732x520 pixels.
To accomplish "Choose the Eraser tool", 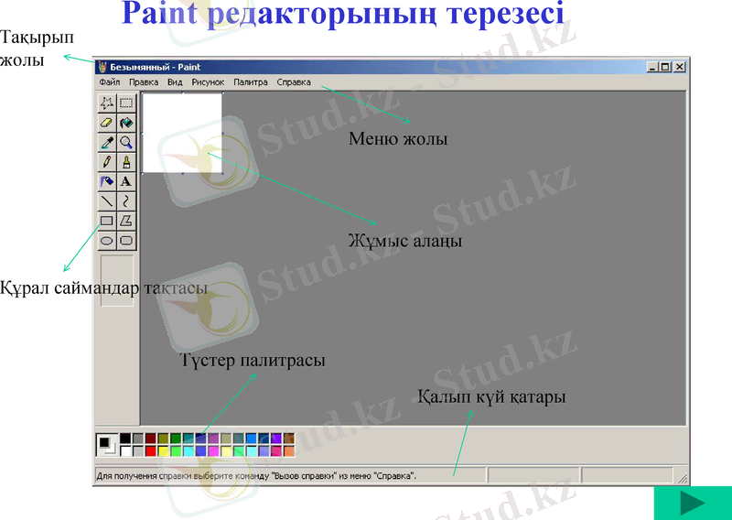I will pos(107,123).
